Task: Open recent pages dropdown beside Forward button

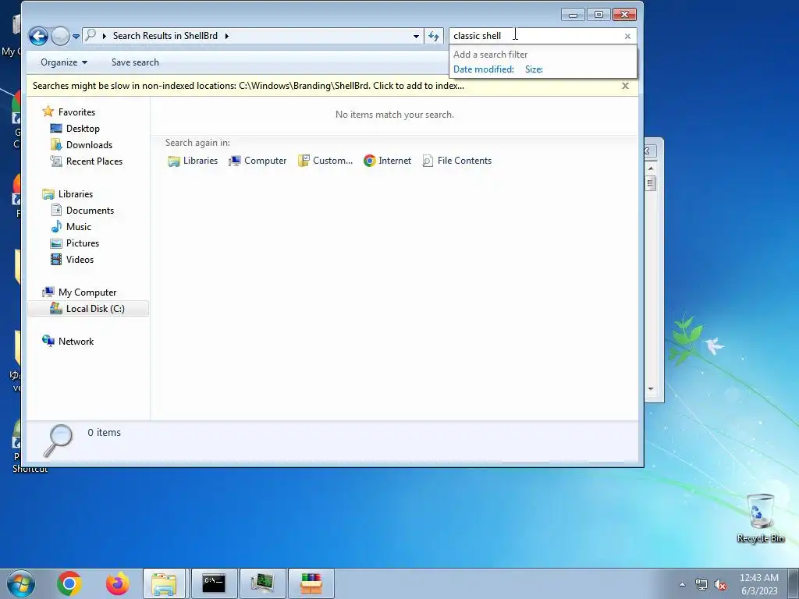Action: [76, 36]
